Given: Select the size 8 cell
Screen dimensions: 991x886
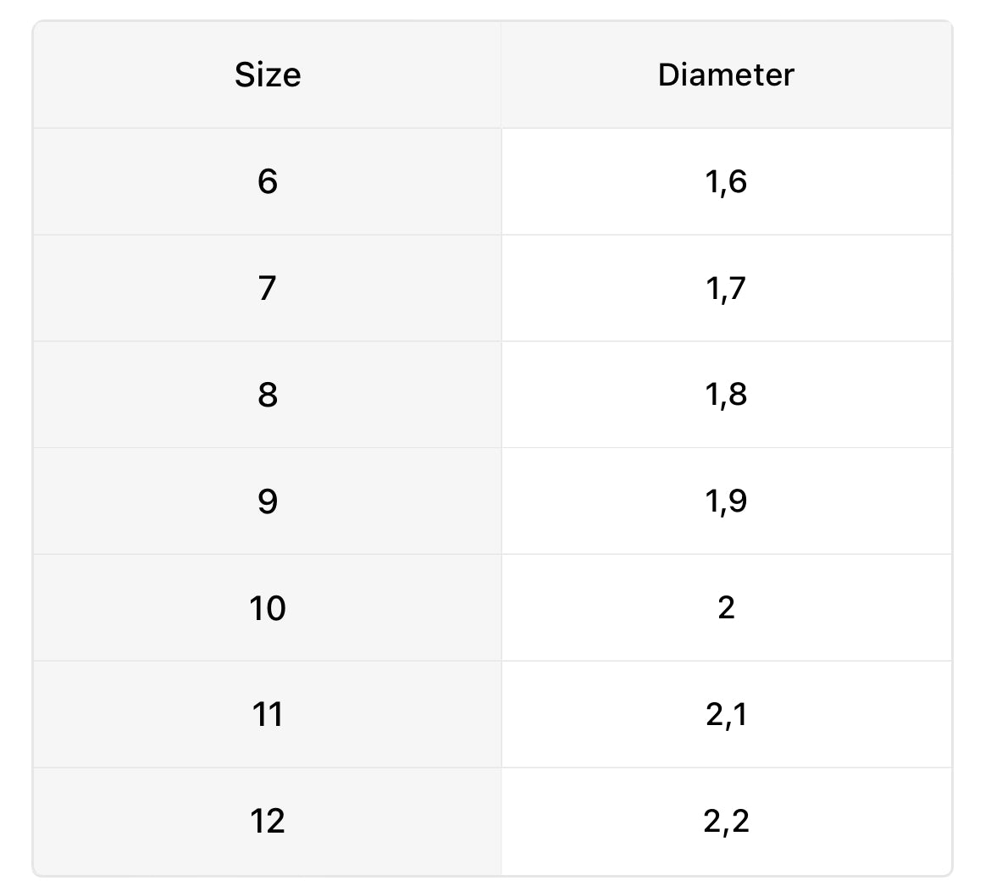Looking at the screenshot, I should pyautogui.click(x=268, y=395).
